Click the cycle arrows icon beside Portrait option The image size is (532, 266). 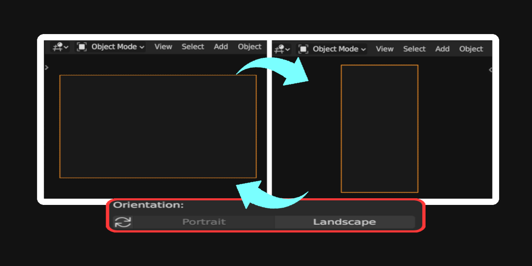(123, 222)
